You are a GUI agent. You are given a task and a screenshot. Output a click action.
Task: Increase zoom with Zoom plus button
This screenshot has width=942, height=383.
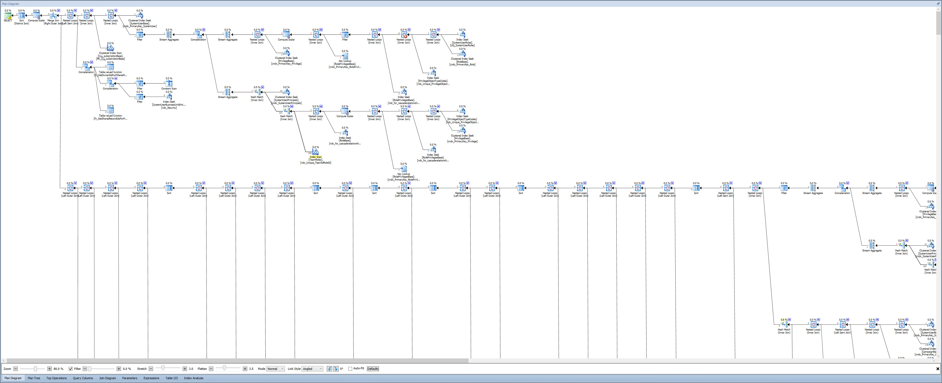tap(49, 369)
